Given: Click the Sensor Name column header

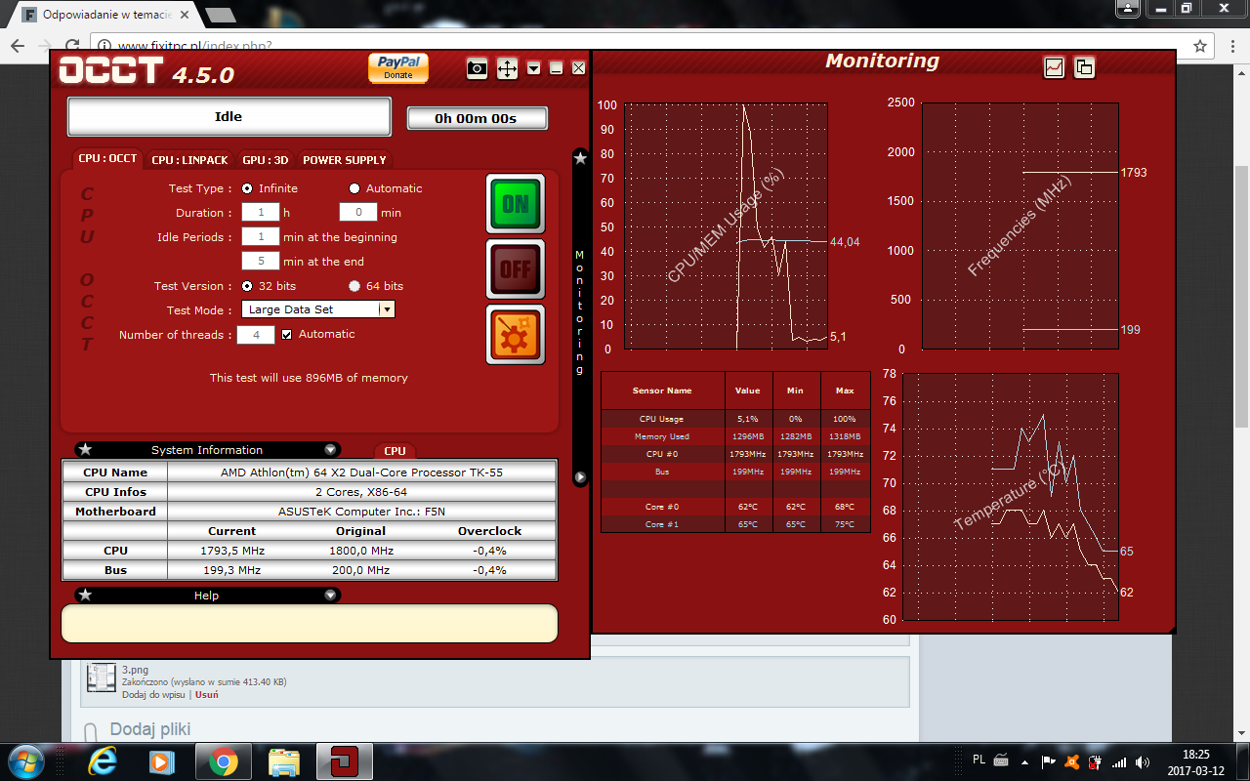Looking at the screenshot, I should click(x=662, y=390).
